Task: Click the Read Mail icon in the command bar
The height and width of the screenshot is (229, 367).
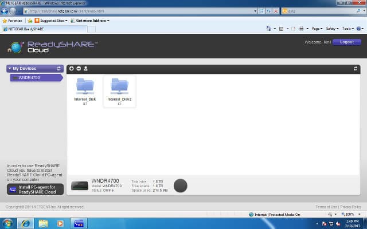Action: tap(293, 29)
